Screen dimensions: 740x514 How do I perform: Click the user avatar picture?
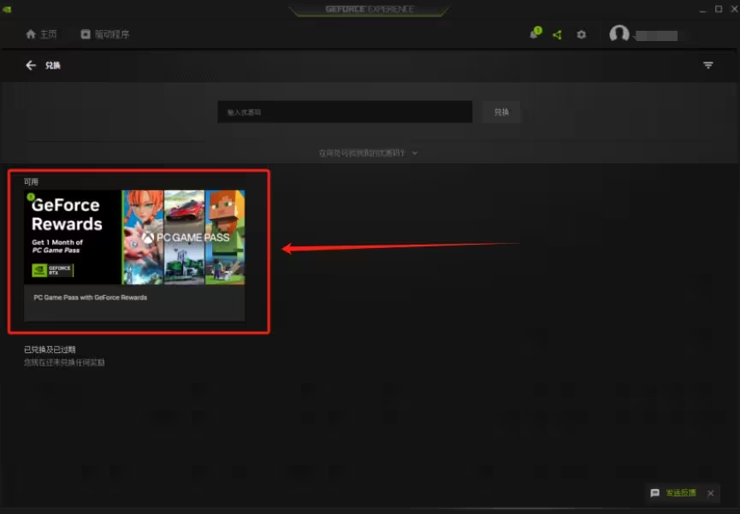click(619, 34)
